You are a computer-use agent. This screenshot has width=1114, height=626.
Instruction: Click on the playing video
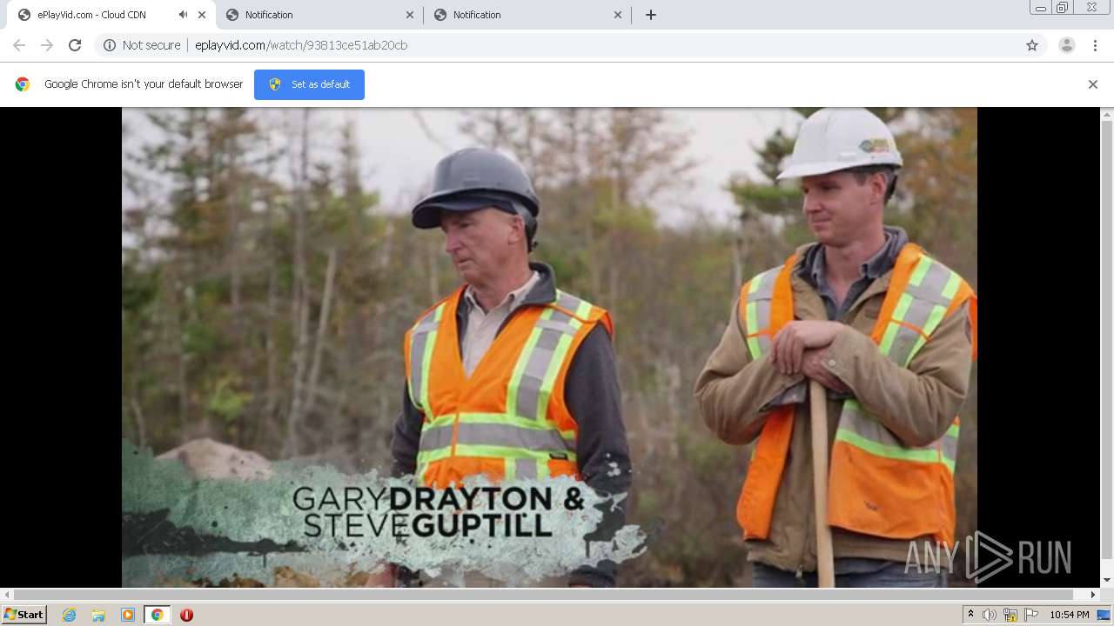coord(549,348)
